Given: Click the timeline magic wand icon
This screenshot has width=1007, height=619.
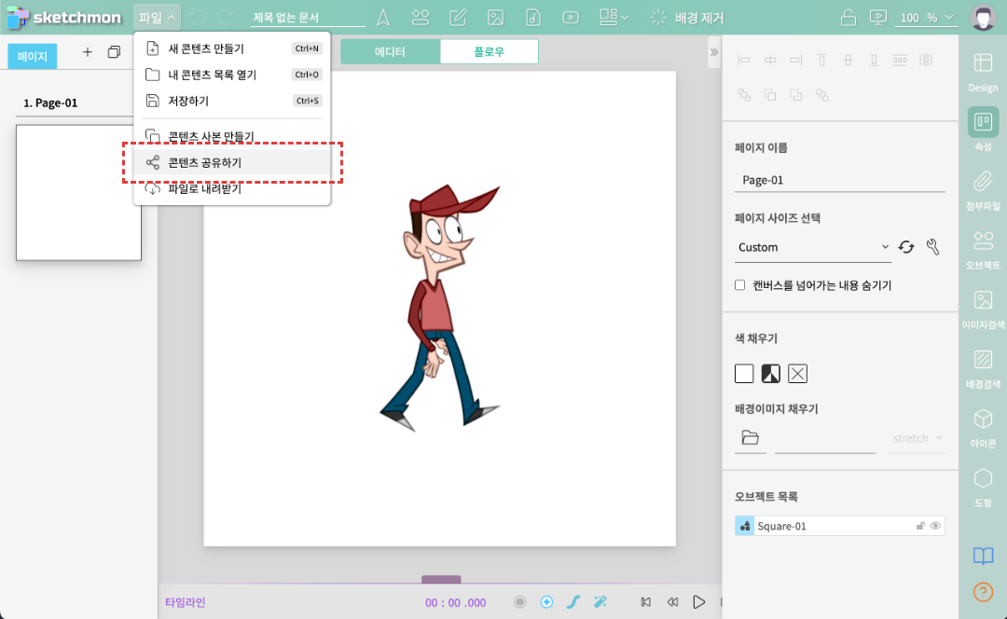Looking at the screenshot, I should coord(600,601).
